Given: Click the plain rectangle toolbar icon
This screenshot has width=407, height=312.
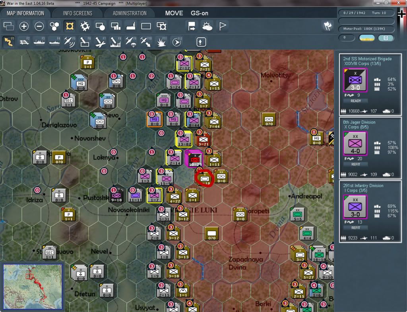Looking at the screenshot, I should [146, 26].
